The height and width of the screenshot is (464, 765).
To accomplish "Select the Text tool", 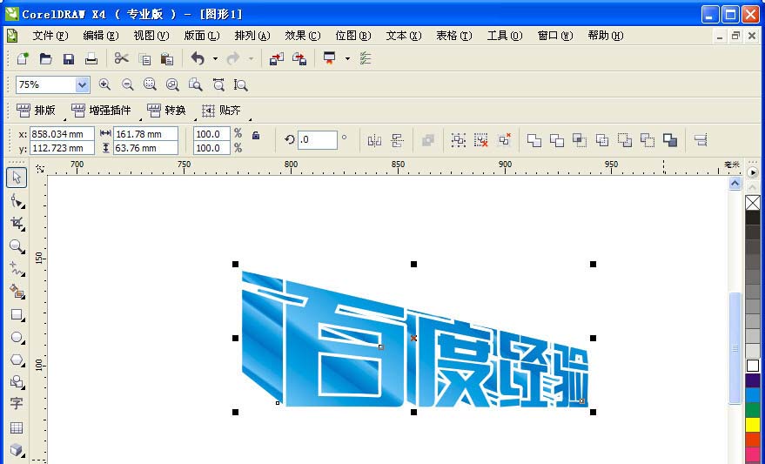I will pos(16,404).
